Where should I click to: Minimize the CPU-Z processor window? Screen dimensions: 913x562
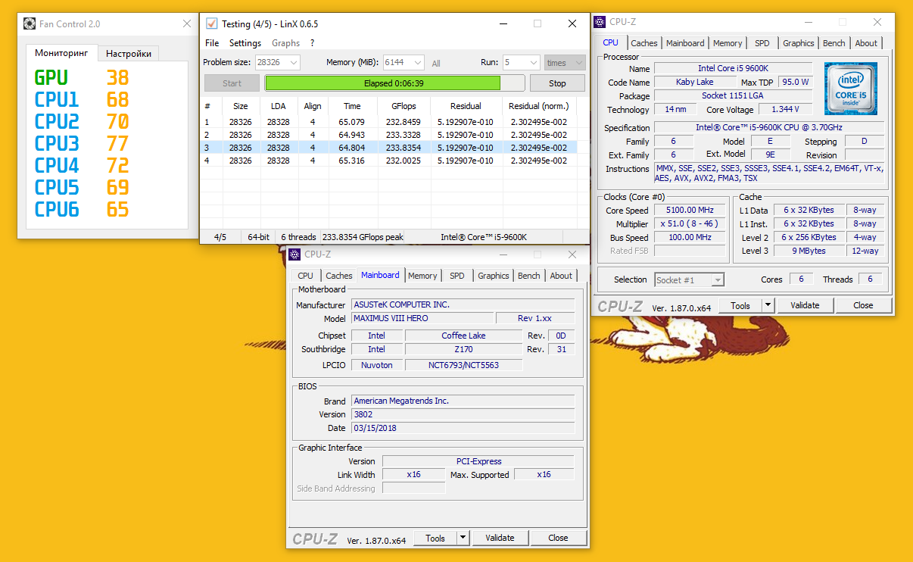point(807,22)
